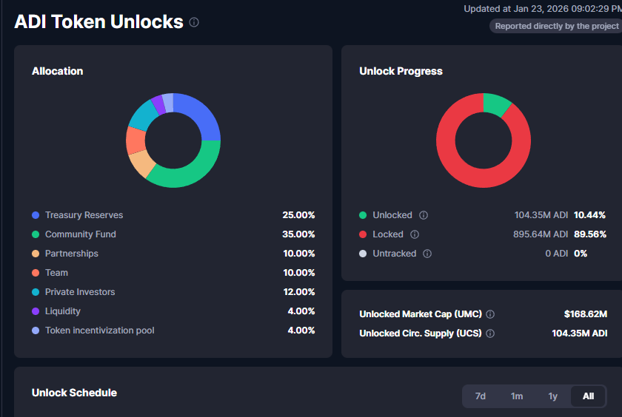Click the 12.00% allocation value
This screenshot has height=417, width=622.
(299, 292)
